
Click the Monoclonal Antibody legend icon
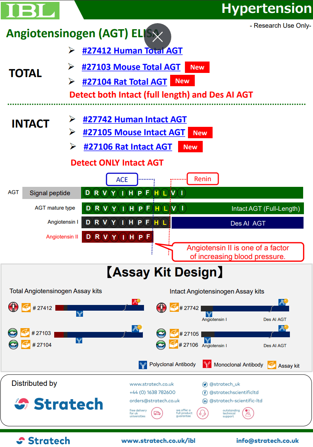(x=207, y=365)
